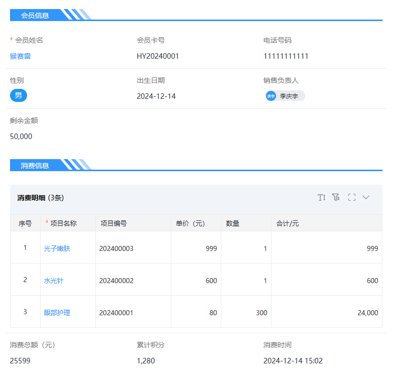Viewport: 393px width, 390px height.
Task: Open member link 猴赛雷
Action: tap(21, 56)
